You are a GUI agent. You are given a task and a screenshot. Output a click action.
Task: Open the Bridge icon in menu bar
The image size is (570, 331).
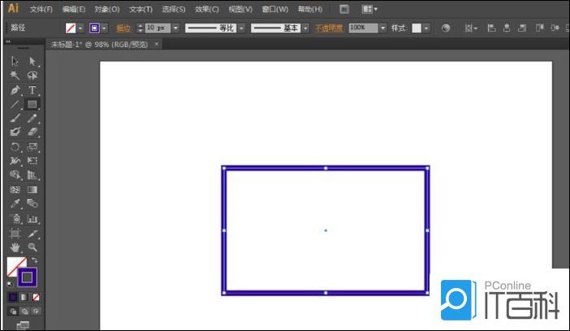coord(344,9)
